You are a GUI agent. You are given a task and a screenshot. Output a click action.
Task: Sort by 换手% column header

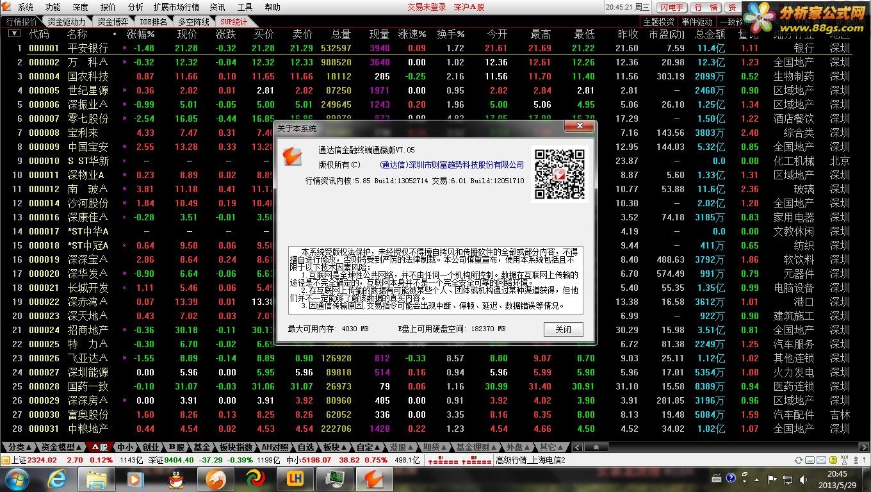tap(450, 34)
